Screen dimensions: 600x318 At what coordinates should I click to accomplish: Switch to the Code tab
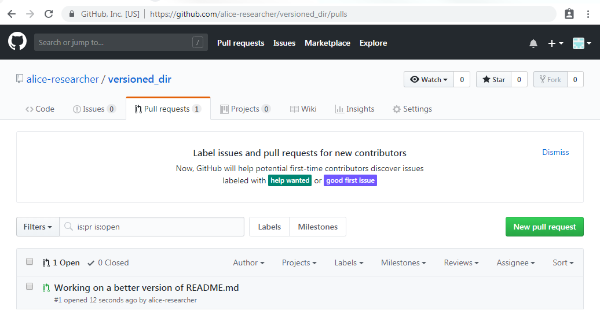pos(40,109)
